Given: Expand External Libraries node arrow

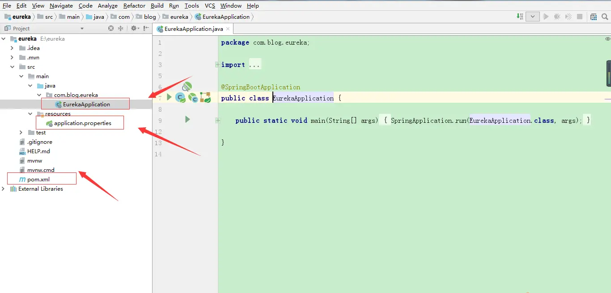Looking at the screenshot, I should click(x=4, y=189).
